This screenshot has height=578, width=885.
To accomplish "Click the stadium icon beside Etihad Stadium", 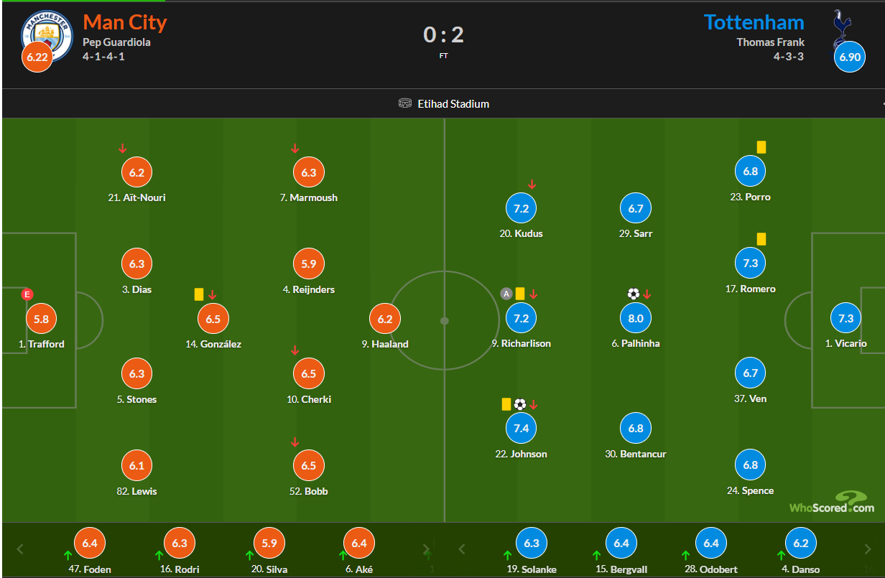I will pos(405,103).
